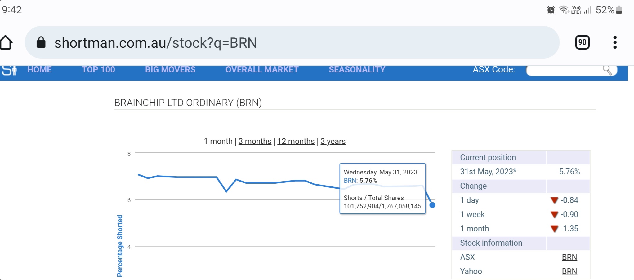The image size is (634, 280).
Task: Open the ASX BRN stock link
Action: pos(569,257)
